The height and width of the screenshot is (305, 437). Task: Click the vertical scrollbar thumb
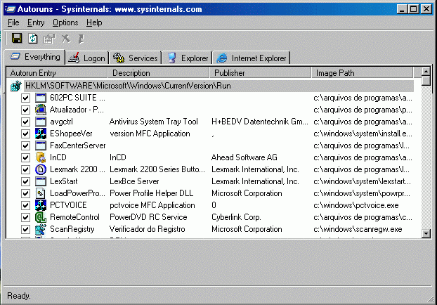[426, 81]
